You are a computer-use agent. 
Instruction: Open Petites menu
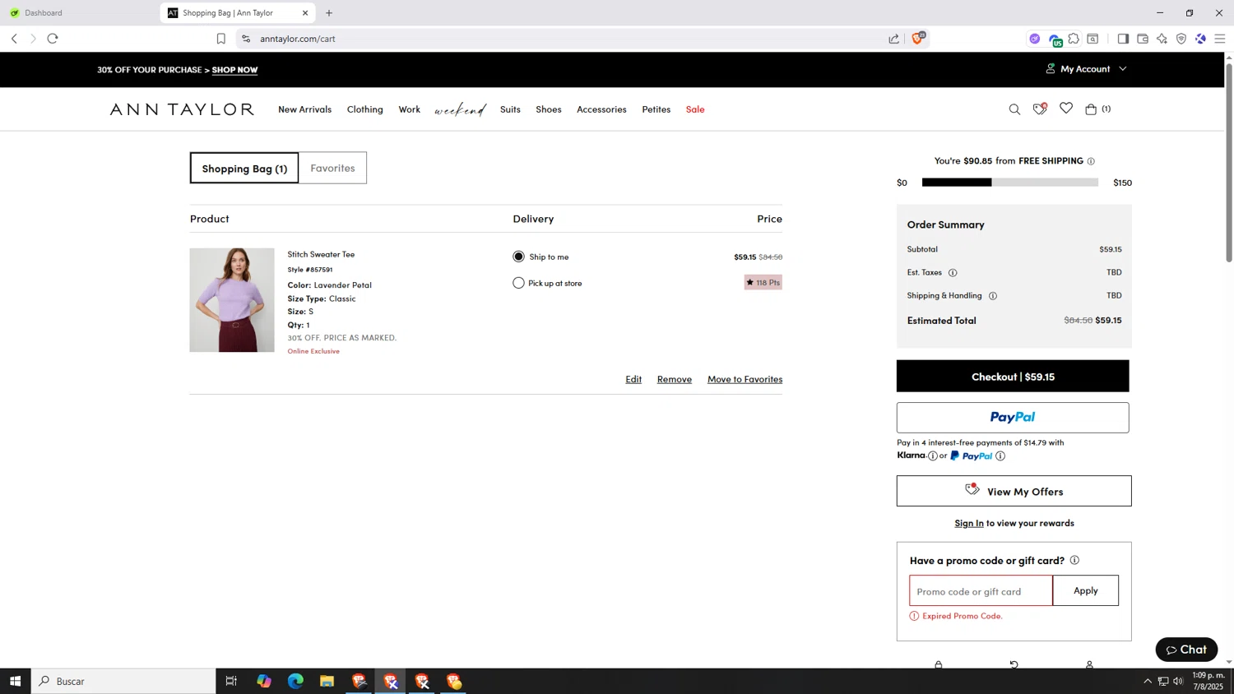[656, 109]
